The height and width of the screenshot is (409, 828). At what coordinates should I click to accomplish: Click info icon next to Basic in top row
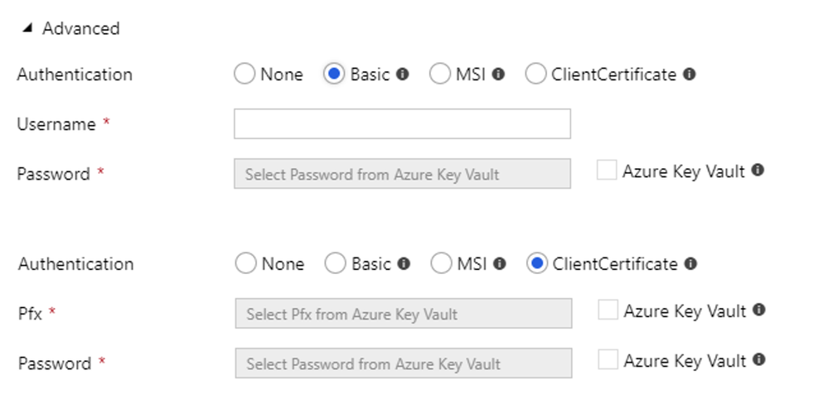pyautogui.click(x=403, y=75)
